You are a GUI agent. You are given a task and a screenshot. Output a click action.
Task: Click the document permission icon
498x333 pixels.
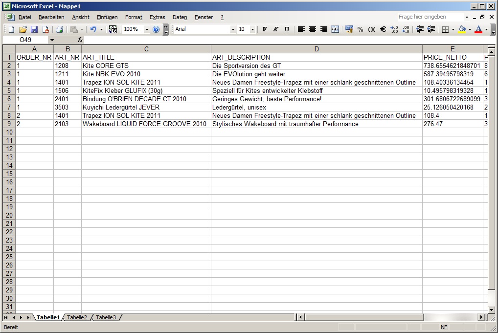(45, 29)
